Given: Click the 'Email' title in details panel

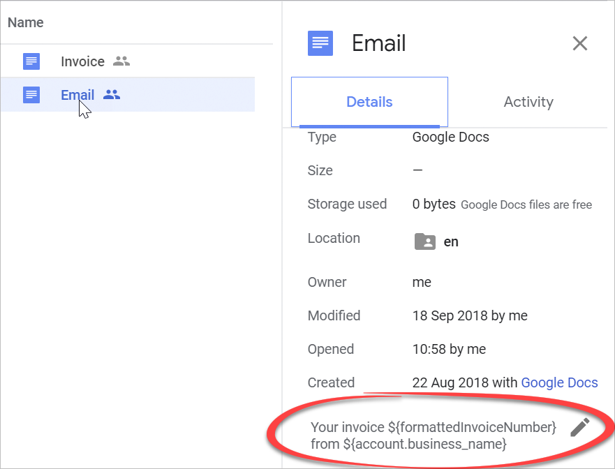Looking at the screenshot, I should point(378,43).
